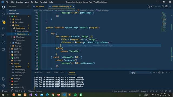
Task: Click 'Ln 103, Col 17' in status bar
Action: 134,91
